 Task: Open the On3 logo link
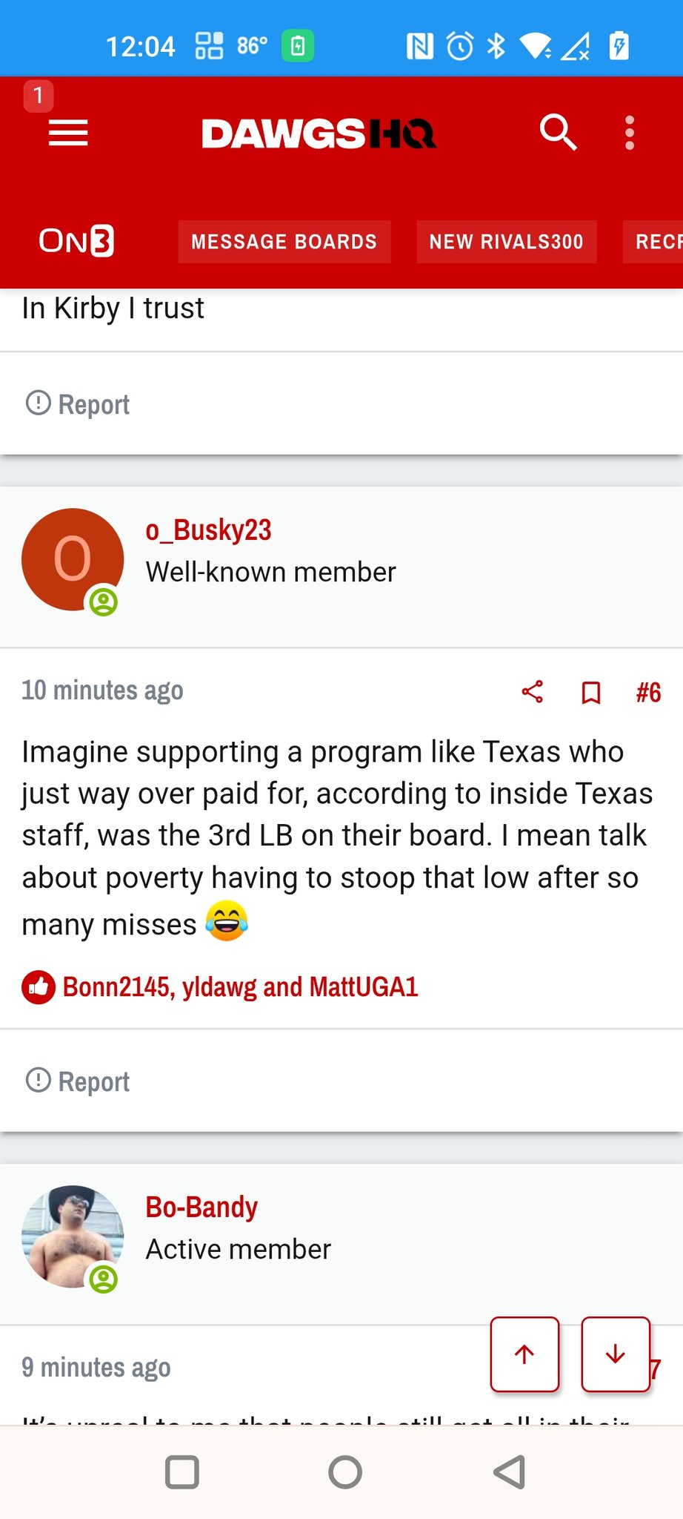tap(76, 241)
